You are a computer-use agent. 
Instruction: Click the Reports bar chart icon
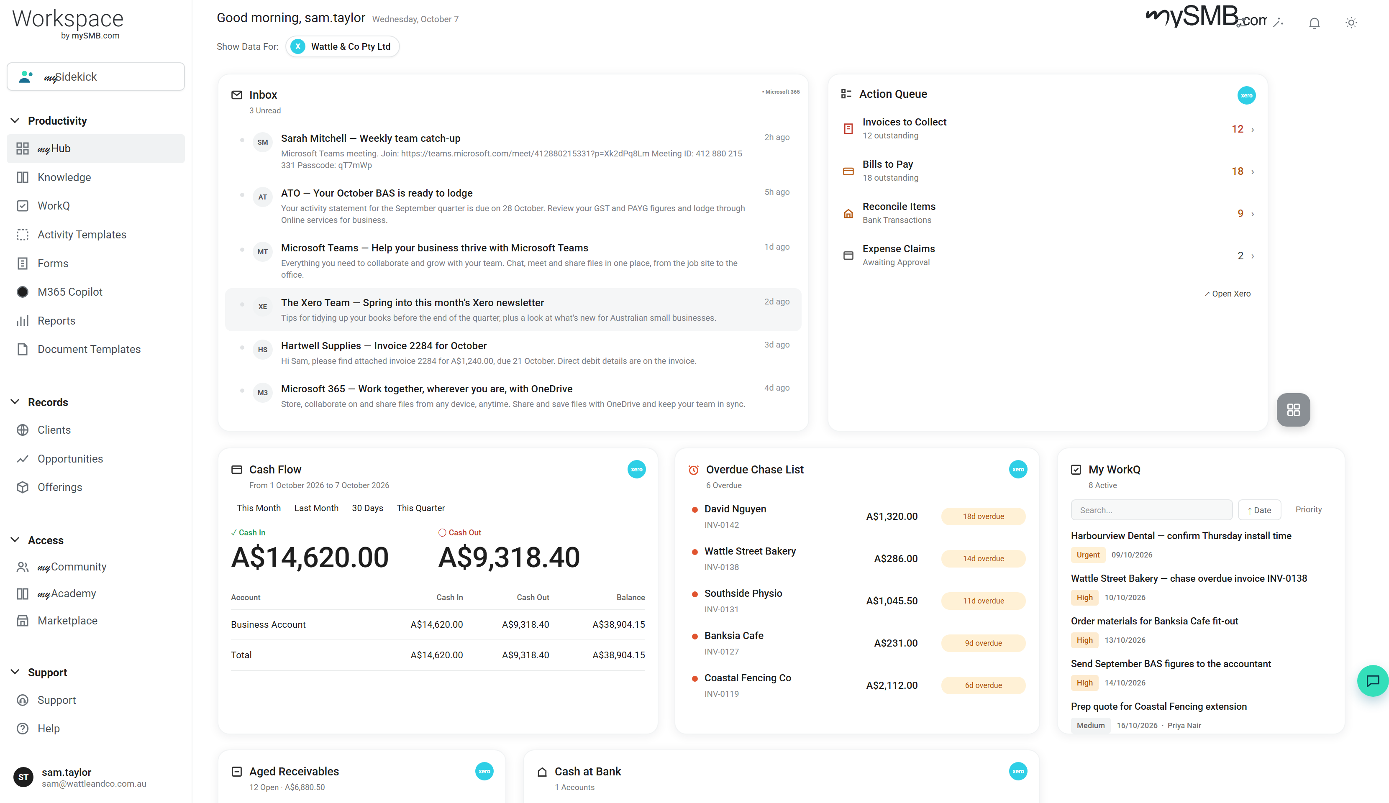click(23, 321)
